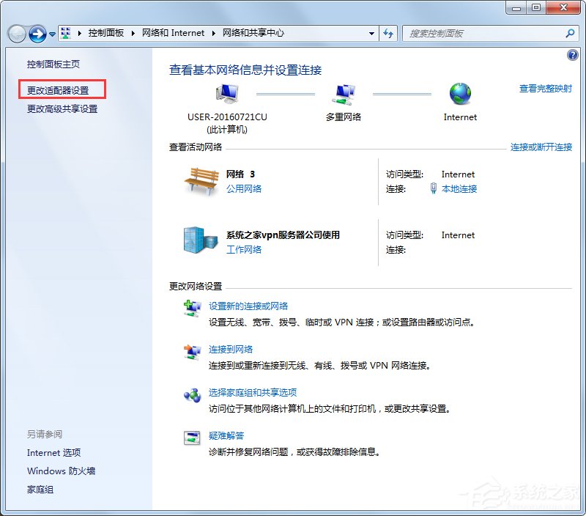Click the 设置新的连接或网络 icon
The image size is (586, 516).
point(192,308)
